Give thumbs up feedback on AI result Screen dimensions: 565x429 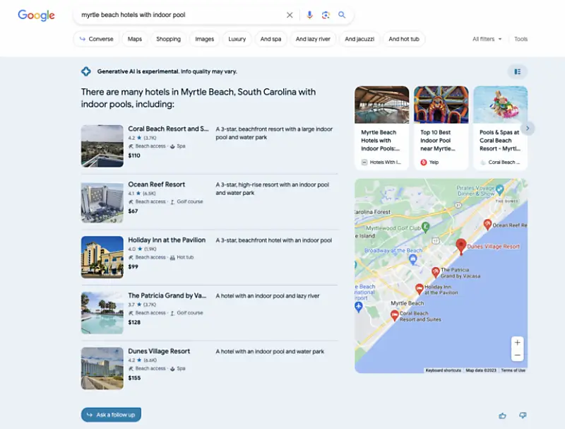click(x=502, y=416)
